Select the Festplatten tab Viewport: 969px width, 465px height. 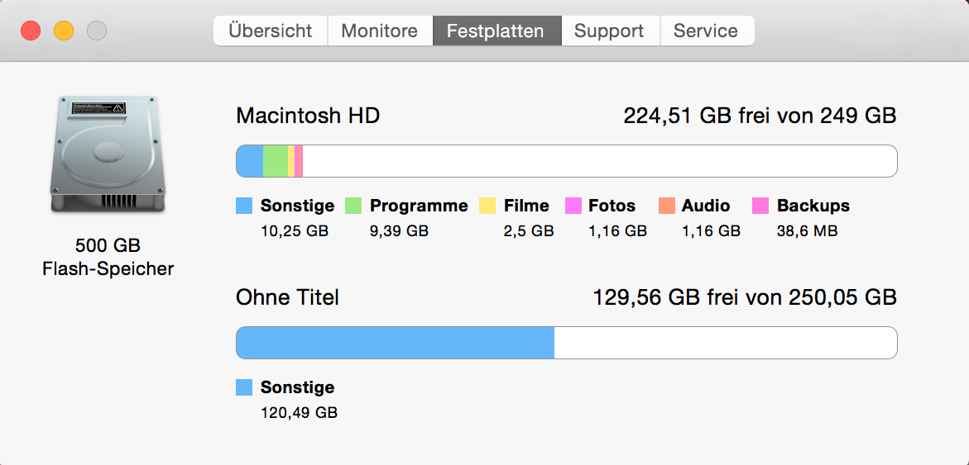[x=495, y=31]
